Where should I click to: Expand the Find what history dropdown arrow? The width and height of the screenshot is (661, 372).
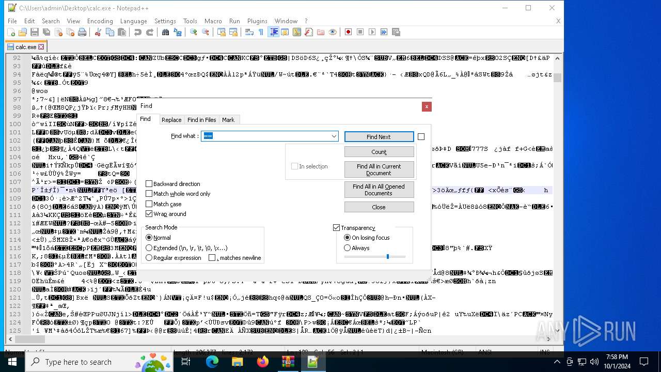(x=334, y=136)
